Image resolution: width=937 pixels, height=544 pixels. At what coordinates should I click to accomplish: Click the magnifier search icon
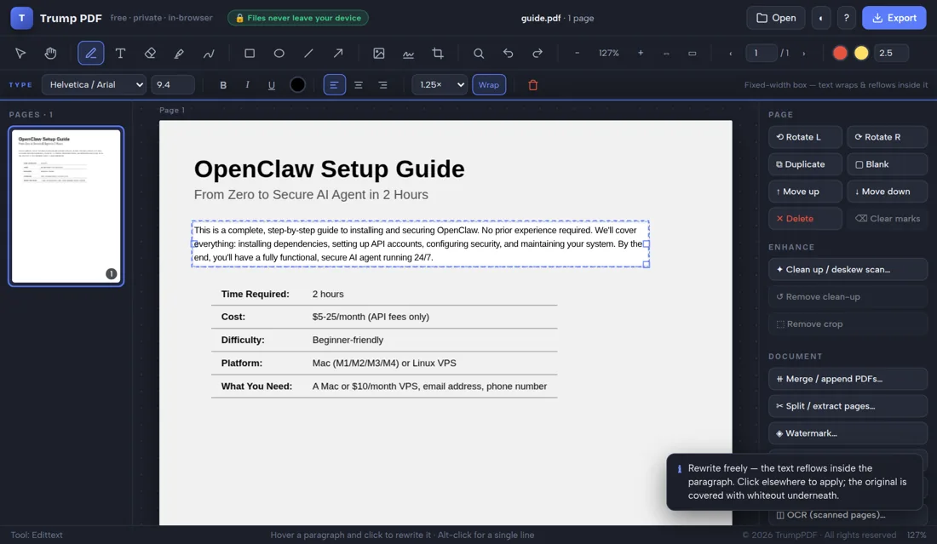[x=479, y=53]
